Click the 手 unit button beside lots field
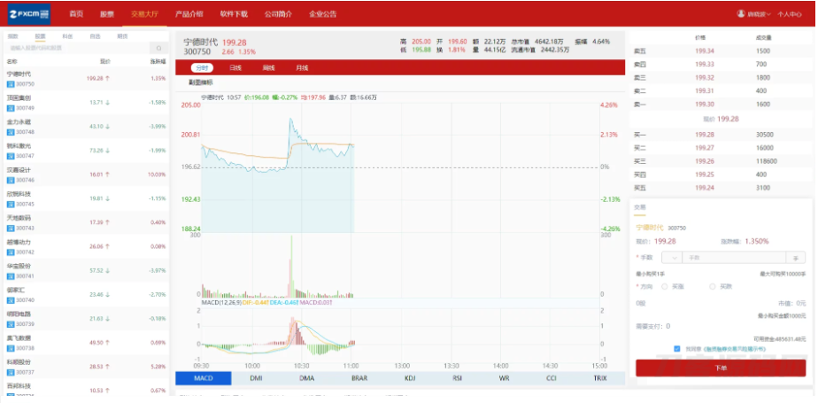 [796, 258]
